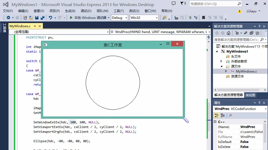This screenshot has height=150, width=268.
Task: Uncomment the selected lines icon
Action: click(196, 18)
